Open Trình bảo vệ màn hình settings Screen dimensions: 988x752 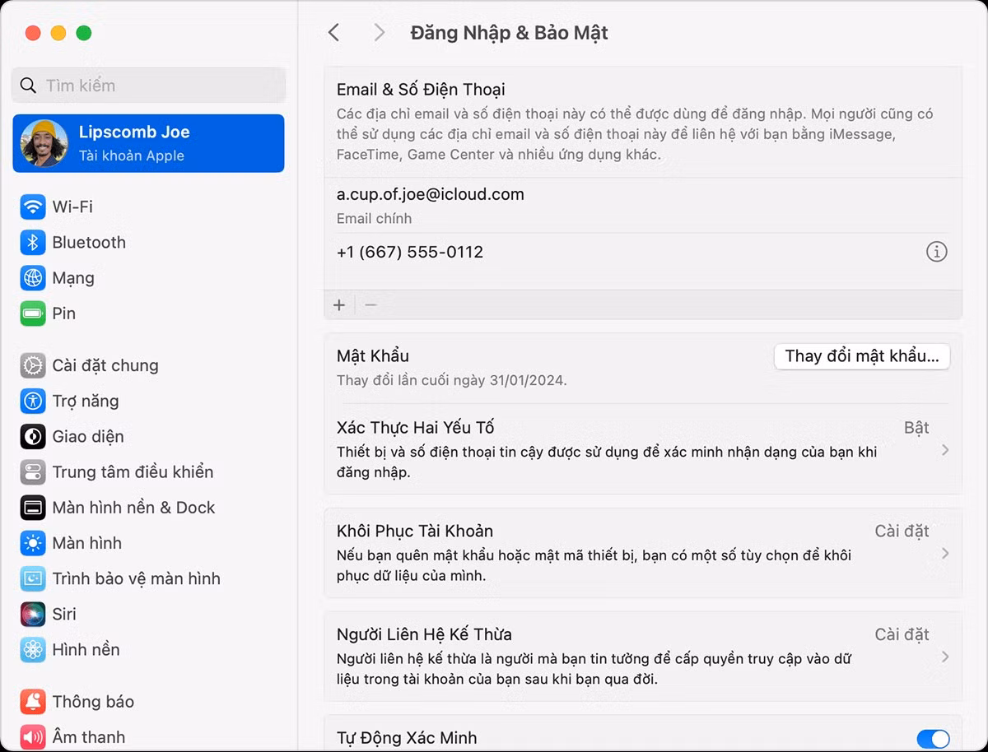[32, 578]
